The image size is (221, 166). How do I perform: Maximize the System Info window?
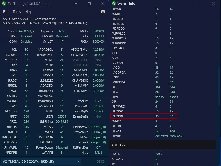click(x=201, y=3)
